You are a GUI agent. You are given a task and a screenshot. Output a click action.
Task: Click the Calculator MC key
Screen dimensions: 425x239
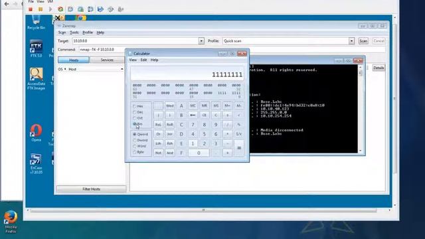click(x=193, y=106)
